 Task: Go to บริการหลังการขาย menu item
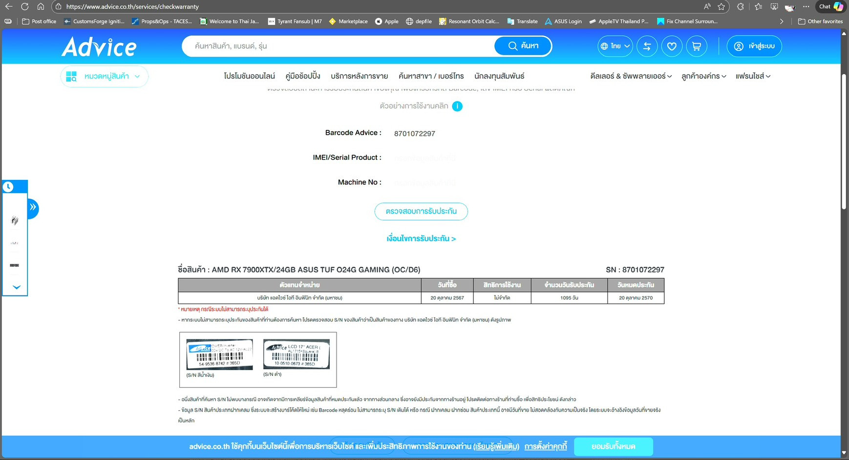point(359,76)
